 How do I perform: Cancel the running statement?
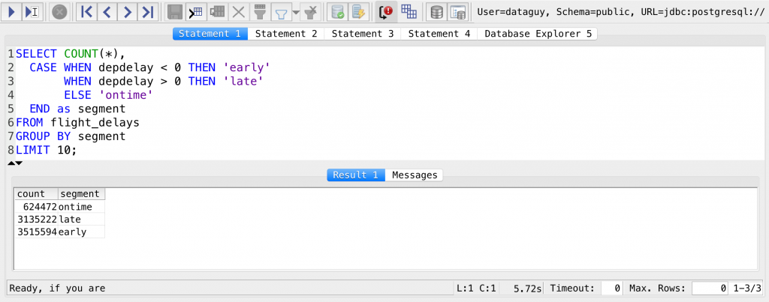pos(59,11)
